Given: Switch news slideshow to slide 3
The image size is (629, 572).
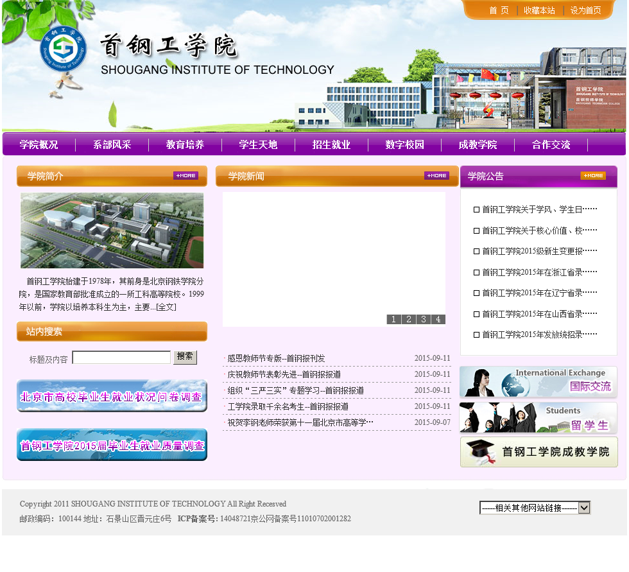Looking at the screenshot, I should (x=423, y=319).
